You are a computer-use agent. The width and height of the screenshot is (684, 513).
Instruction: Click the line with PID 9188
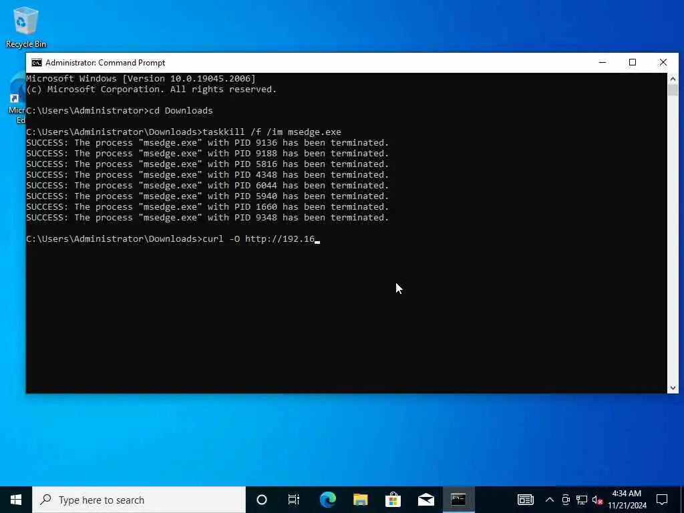207,154
